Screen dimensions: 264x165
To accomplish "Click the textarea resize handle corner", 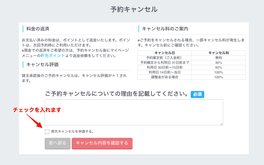I will coord(222,124).
